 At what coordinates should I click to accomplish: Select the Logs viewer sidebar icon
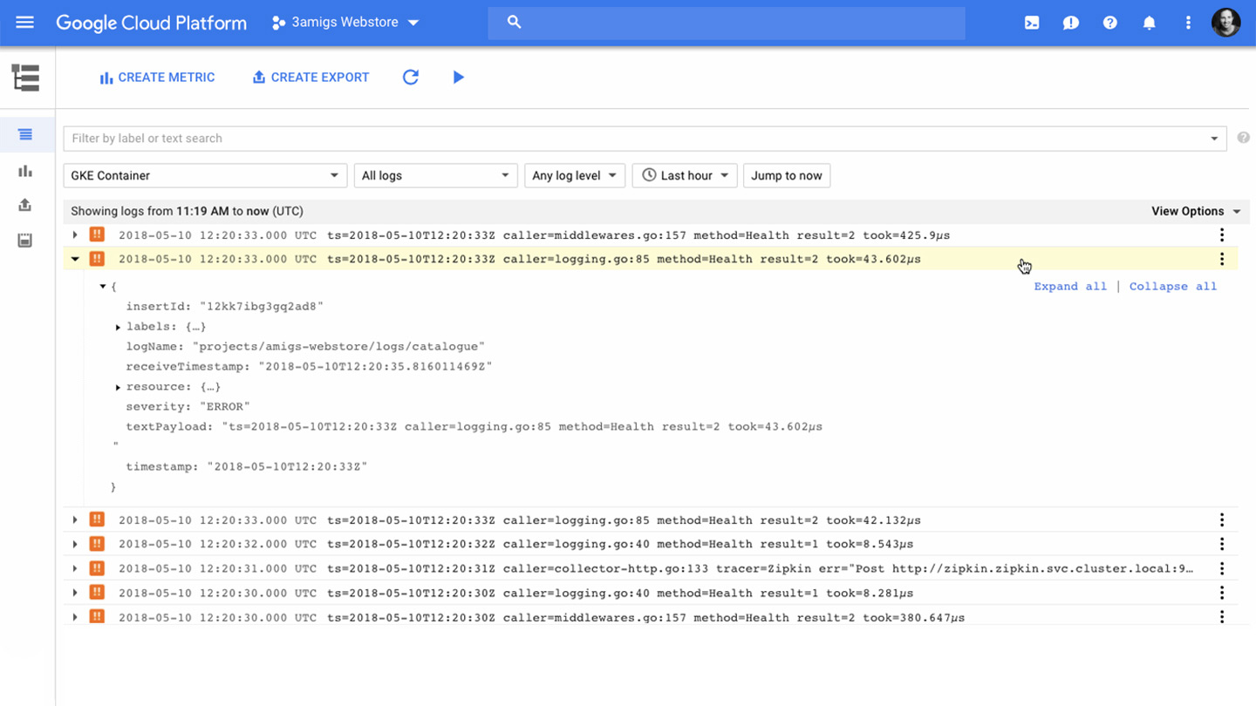pos(25,134)
